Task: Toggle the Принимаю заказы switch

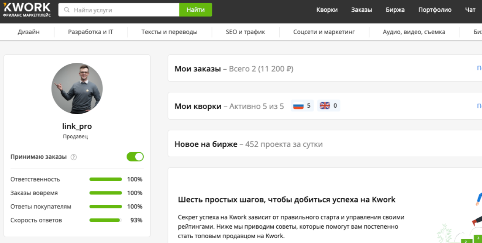Action: (x=135, y=157)
